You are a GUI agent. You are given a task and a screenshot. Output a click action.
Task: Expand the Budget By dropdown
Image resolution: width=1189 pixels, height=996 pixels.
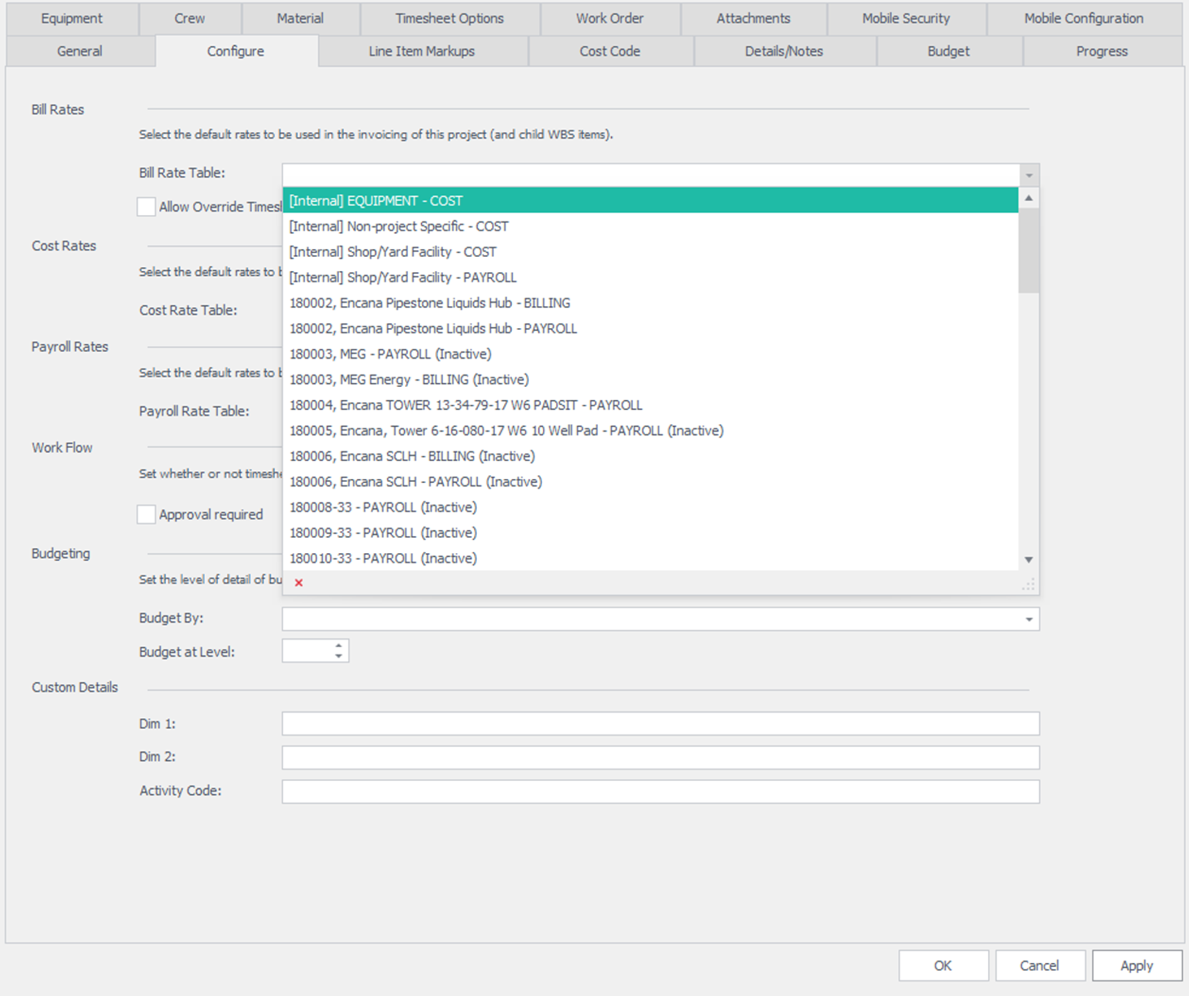(1029, 619)
